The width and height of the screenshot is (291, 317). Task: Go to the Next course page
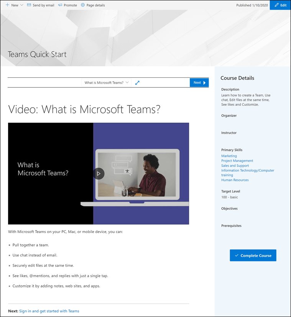pos(199,82)
